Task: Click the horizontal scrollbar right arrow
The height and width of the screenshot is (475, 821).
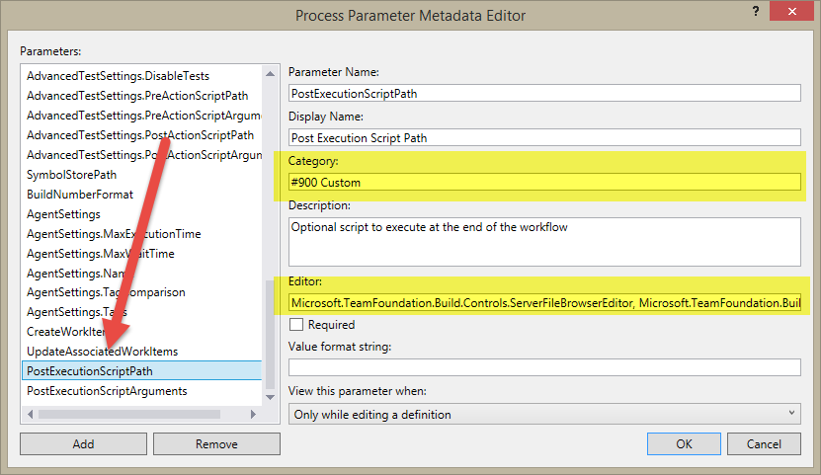Action: [x=254, y=414]
